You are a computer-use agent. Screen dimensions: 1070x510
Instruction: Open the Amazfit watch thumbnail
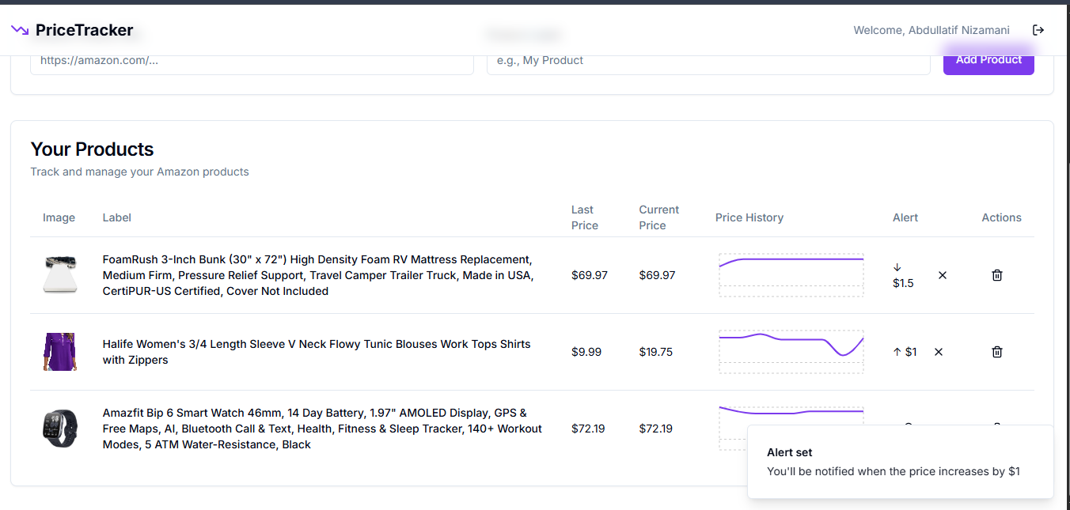[59, 428]
